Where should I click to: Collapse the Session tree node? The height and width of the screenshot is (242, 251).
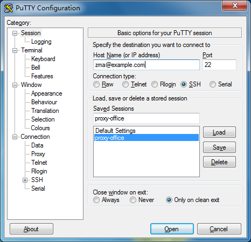click(15, 33)
